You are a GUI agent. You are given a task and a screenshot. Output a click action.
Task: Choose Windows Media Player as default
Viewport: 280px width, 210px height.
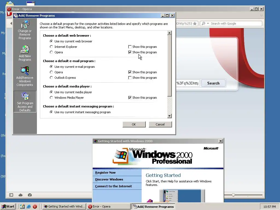tap(51, 98)
